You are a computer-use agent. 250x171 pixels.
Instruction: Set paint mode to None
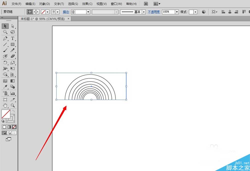pyautogui.click(x=14, y=127)
